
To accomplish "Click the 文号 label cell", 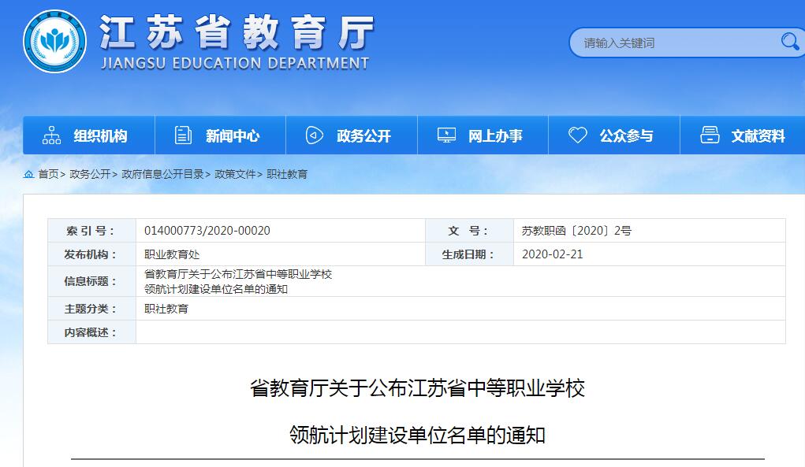I will tap(469, 231).
